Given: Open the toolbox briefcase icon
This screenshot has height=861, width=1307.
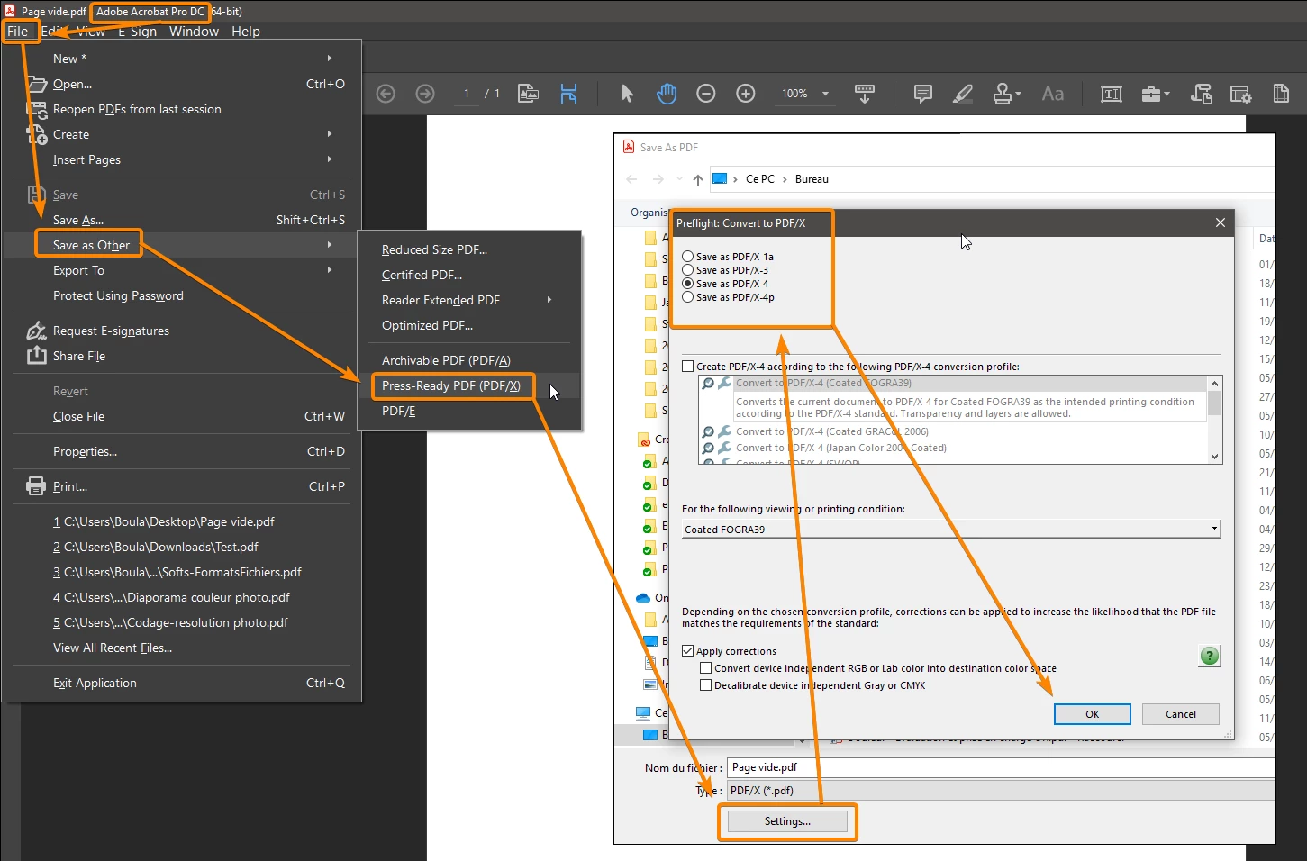Looking at the screenshot, I should (1150, 94).
